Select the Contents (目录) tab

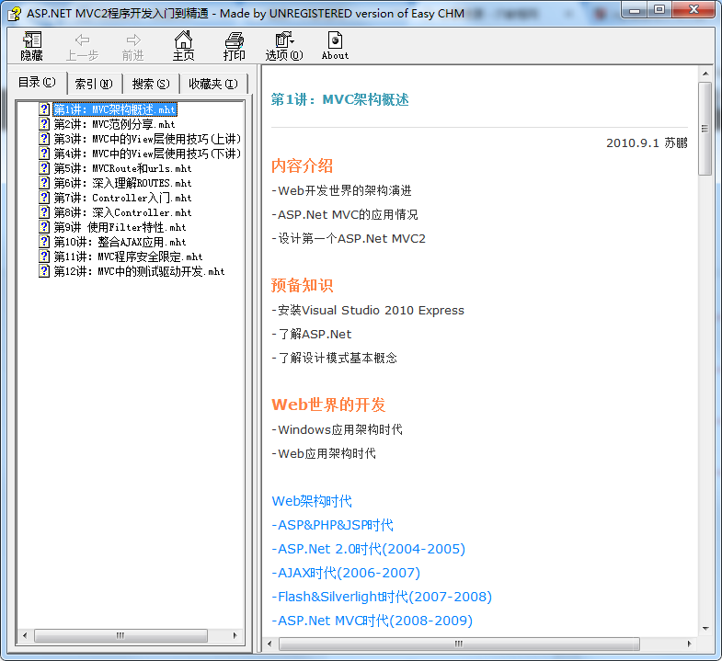37,83
